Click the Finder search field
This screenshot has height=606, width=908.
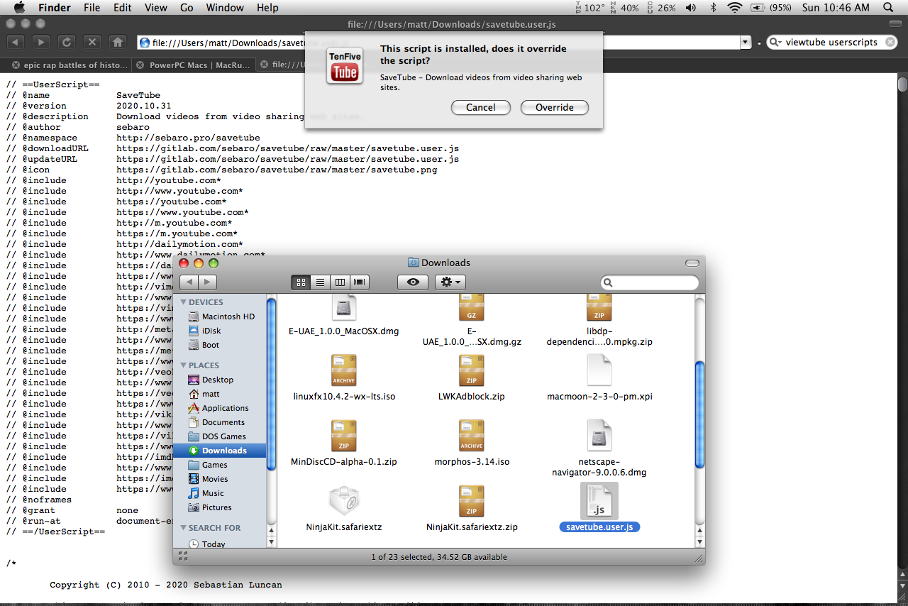(x=649, y=282)
